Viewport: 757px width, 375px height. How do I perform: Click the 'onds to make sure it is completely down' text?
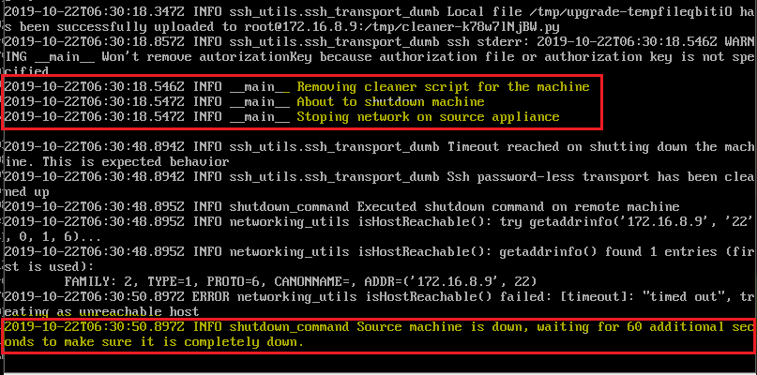pos(155,342)
